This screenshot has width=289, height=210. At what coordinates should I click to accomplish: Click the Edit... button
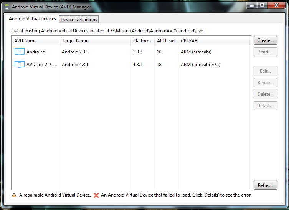click(266, 71)
